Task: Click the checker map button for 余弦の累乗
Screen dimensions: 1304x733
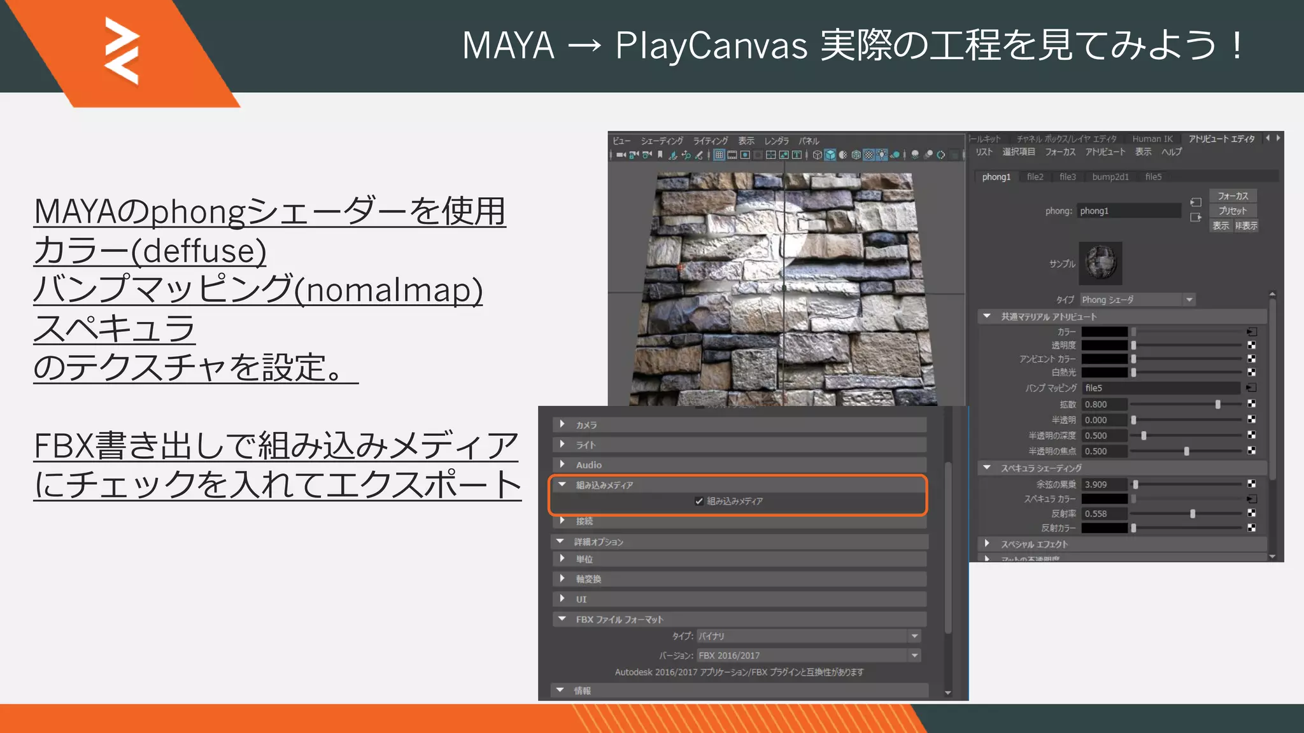Action: [x=1251, y=484]
